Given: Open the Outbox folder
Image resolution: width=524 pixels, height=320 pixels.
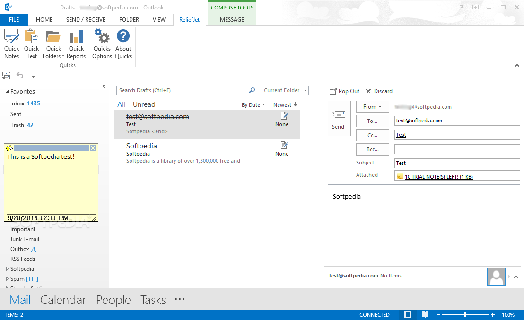Looking at the screenshot, I should click(x=23, y=249).
